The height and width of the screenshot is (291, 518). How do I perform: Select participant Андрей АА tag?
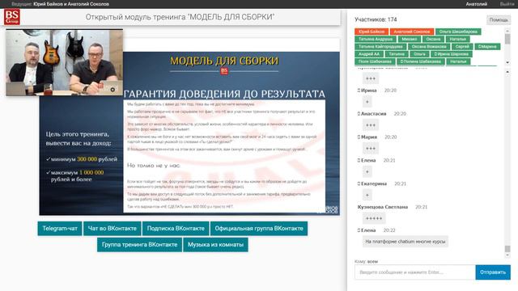coord(369,54)
